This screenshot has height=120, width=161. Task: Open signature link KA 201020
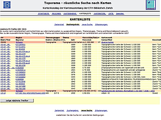click(x=20, y=49)
